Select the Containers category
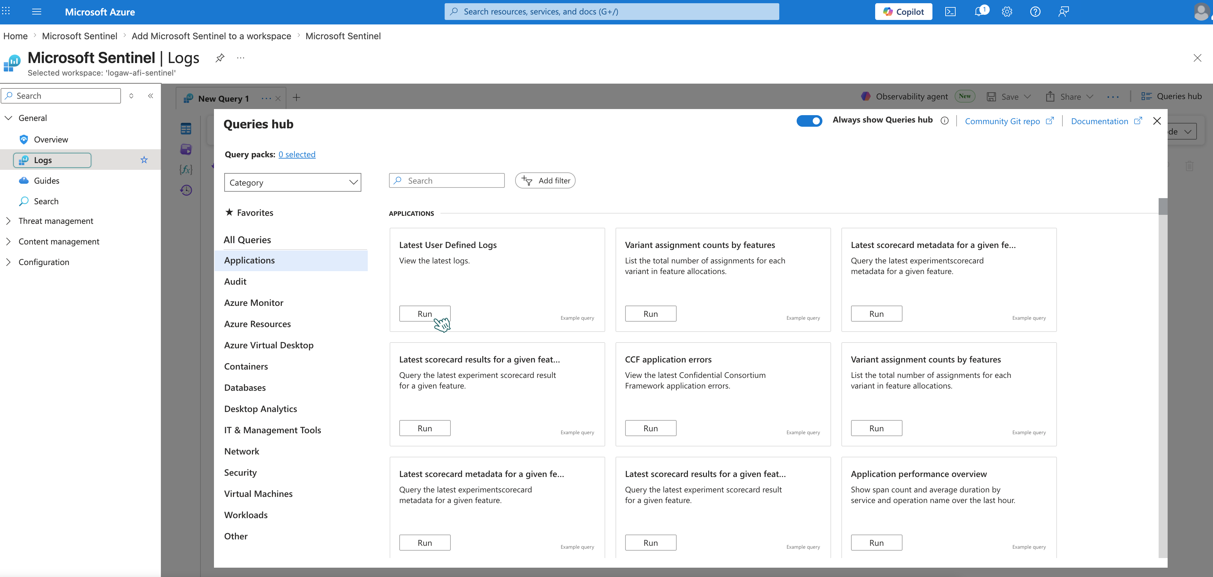This screenshot has height=577, width=1213. coord(246,367)
